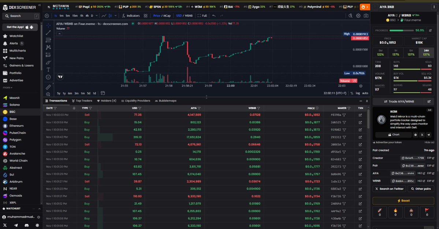Select the 1H stats period
The width and height of the screenshot is (439, 229).
395,53
